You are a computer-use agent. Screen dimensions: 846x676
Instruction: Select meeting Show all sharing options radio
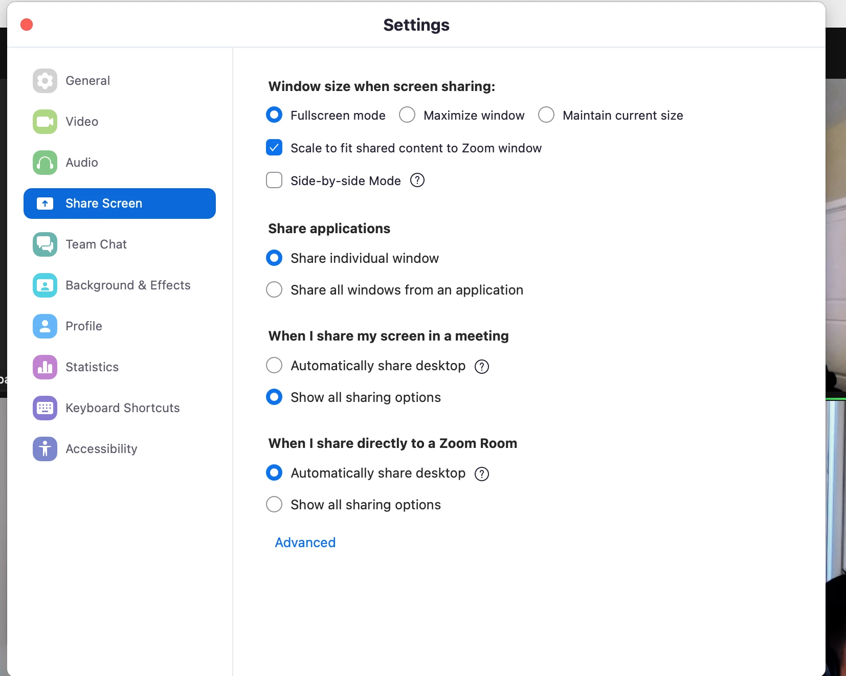point(274,397)
